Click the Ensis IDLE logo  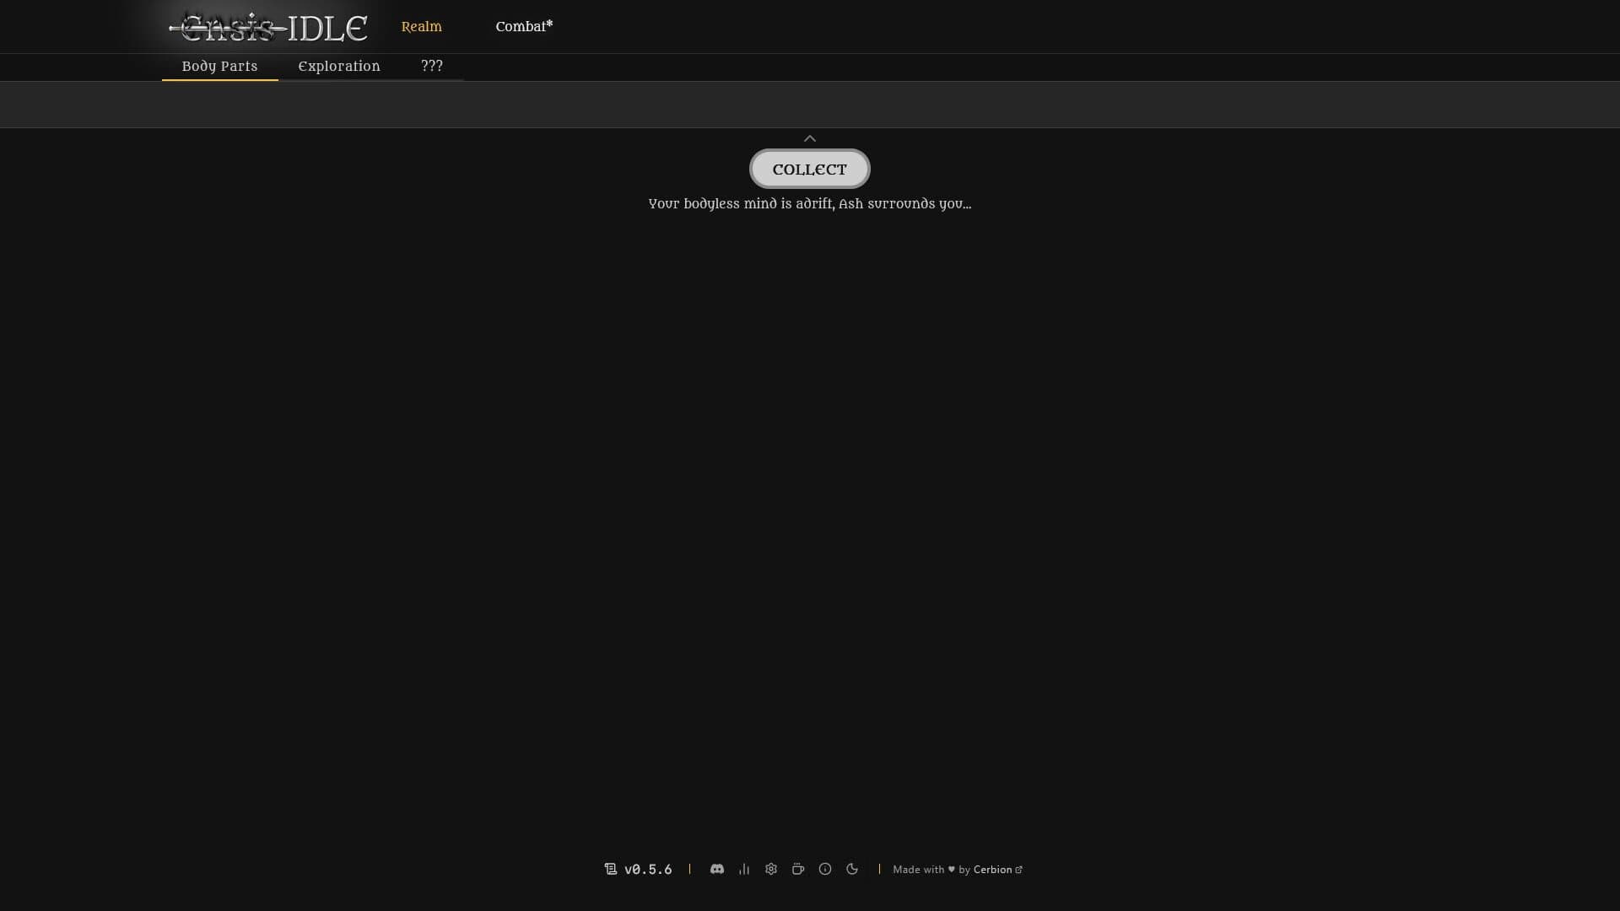268,28
